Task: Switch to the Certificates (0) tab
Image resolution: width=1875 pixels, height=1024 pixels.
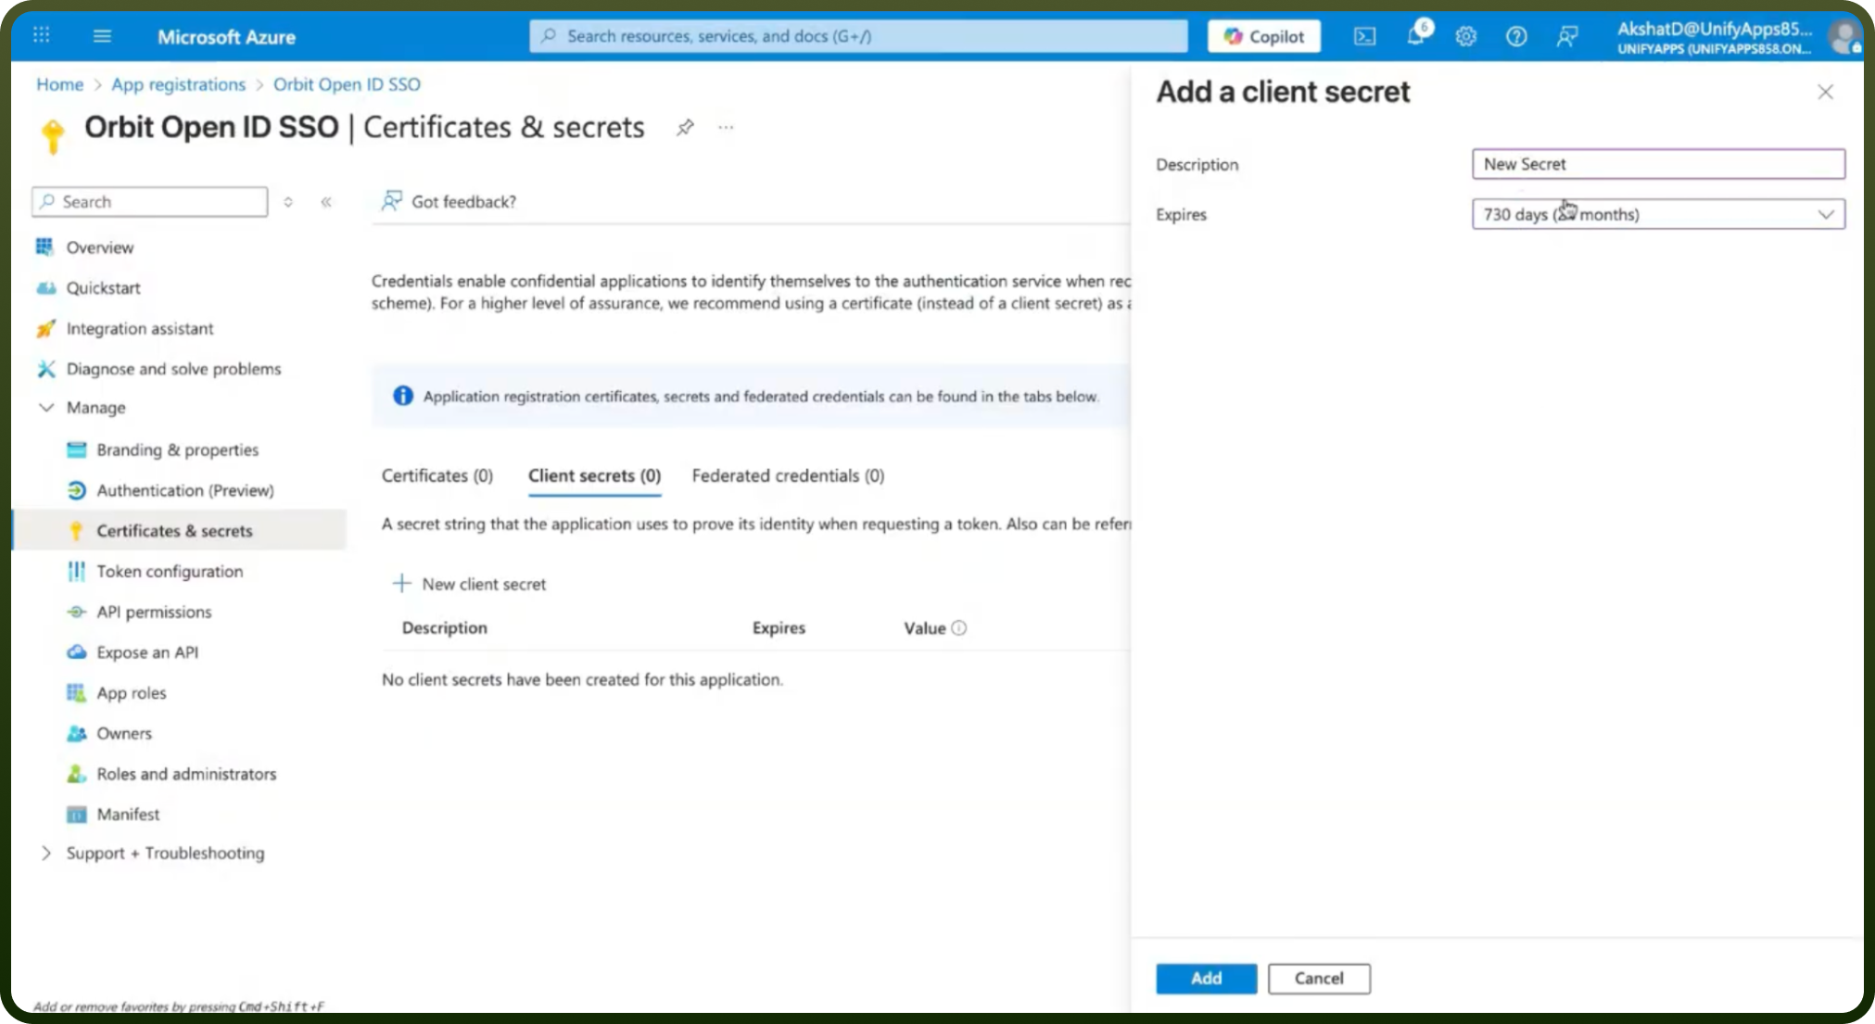Action: point(437,475)
